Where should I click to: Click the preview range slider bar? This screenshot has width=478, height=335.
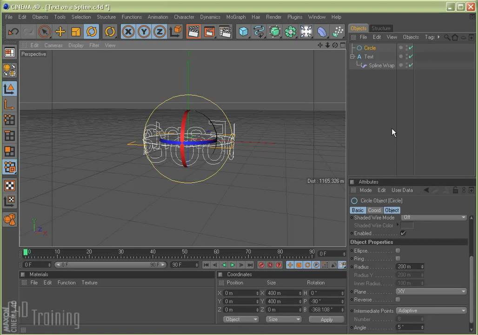(110, 265)
